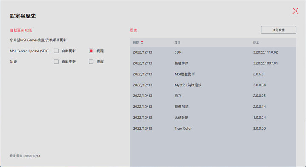Enable 自動更新 for MSI Center Update (SDK)
306x167 pixels.
[x=56, y=51]
